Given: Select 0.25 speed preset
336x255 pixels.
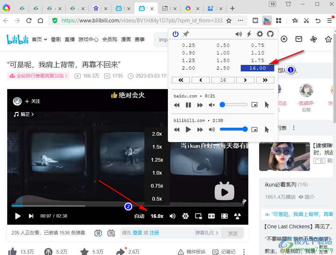Looking at the screenshot, I should pos(188,45).
